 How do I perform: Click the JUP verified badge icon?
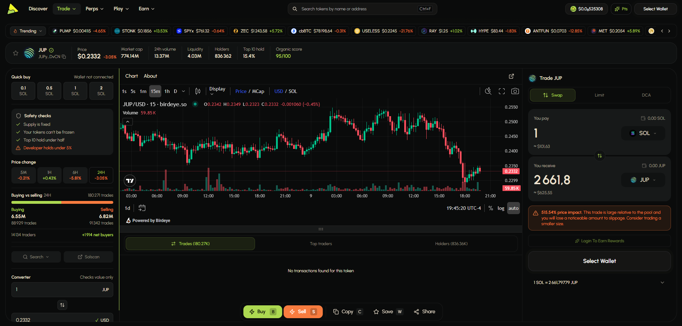click(x=51, y=50)
